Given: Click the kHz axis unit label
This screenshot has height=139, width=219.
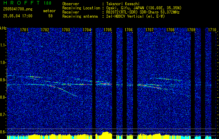Looking at the screenshot, I should [3, 28].
